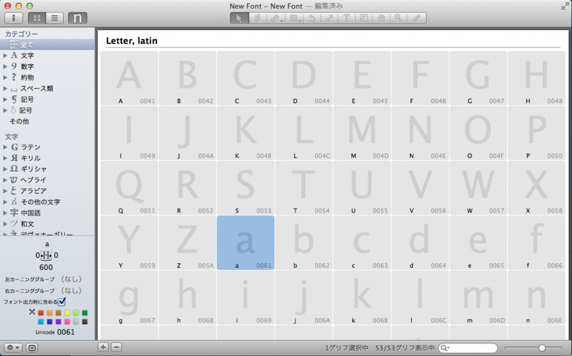The height and width of the screenshot is (356, 572).
Task: Select the arrow selection tool
Action: 239,18
